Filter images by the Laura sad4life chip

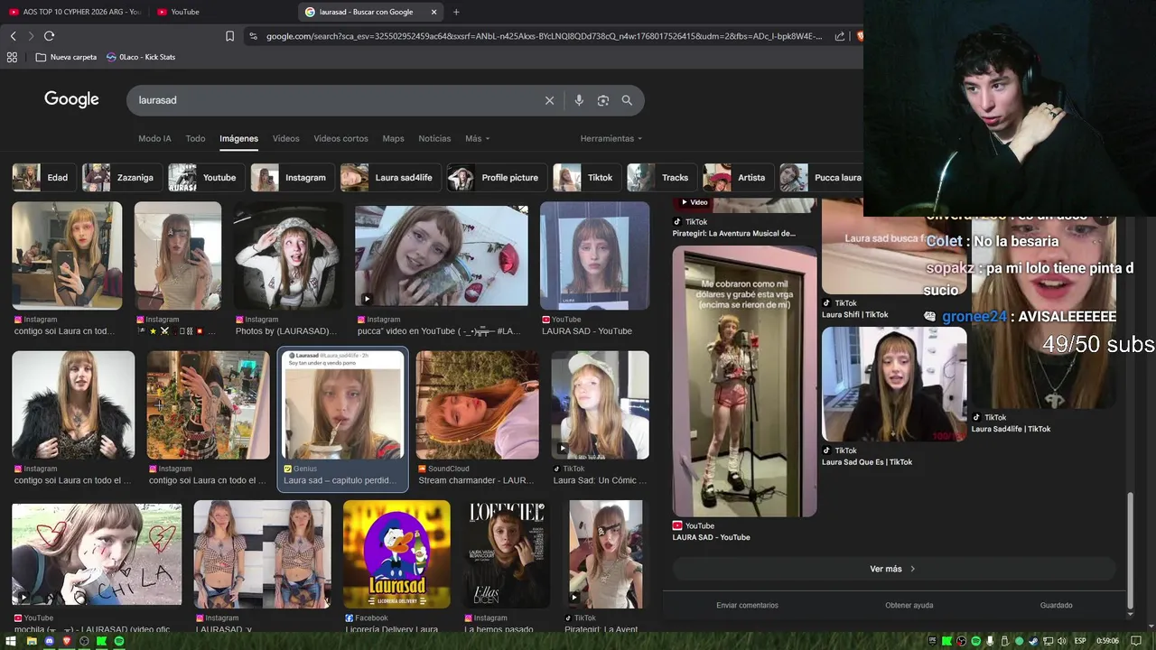point(389,178)
